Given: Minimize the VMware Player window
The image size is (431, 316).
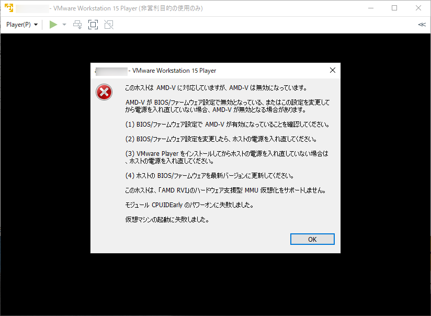Looking at the screenshot, I should point(371,8).
